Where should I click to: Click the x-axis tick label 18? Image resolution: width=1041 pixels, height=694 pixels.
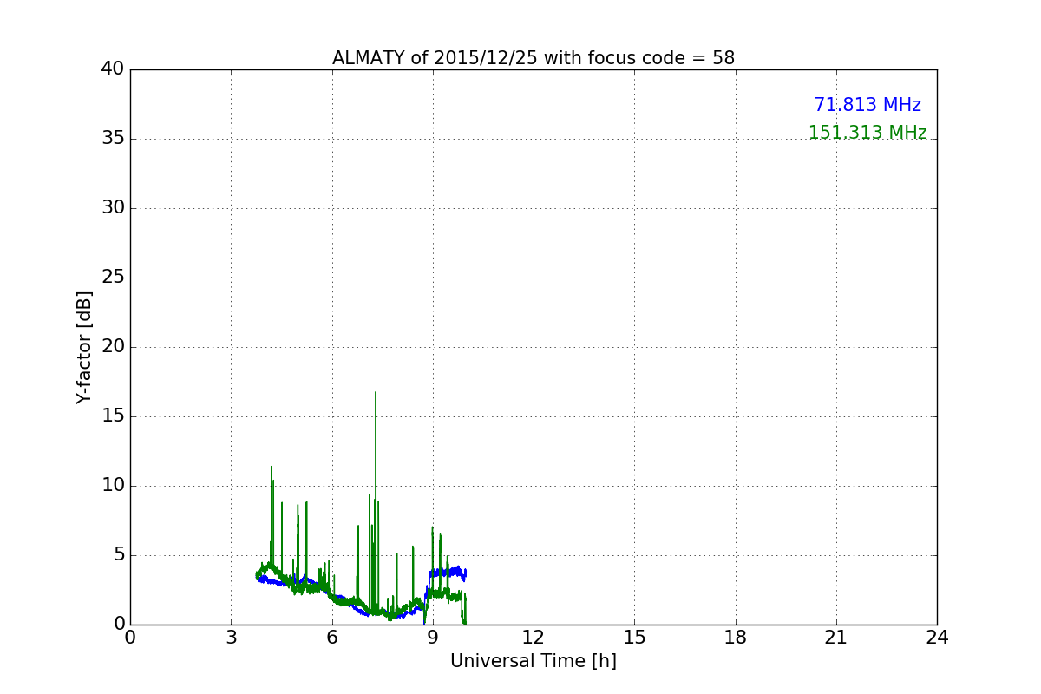tap(736, 638)
